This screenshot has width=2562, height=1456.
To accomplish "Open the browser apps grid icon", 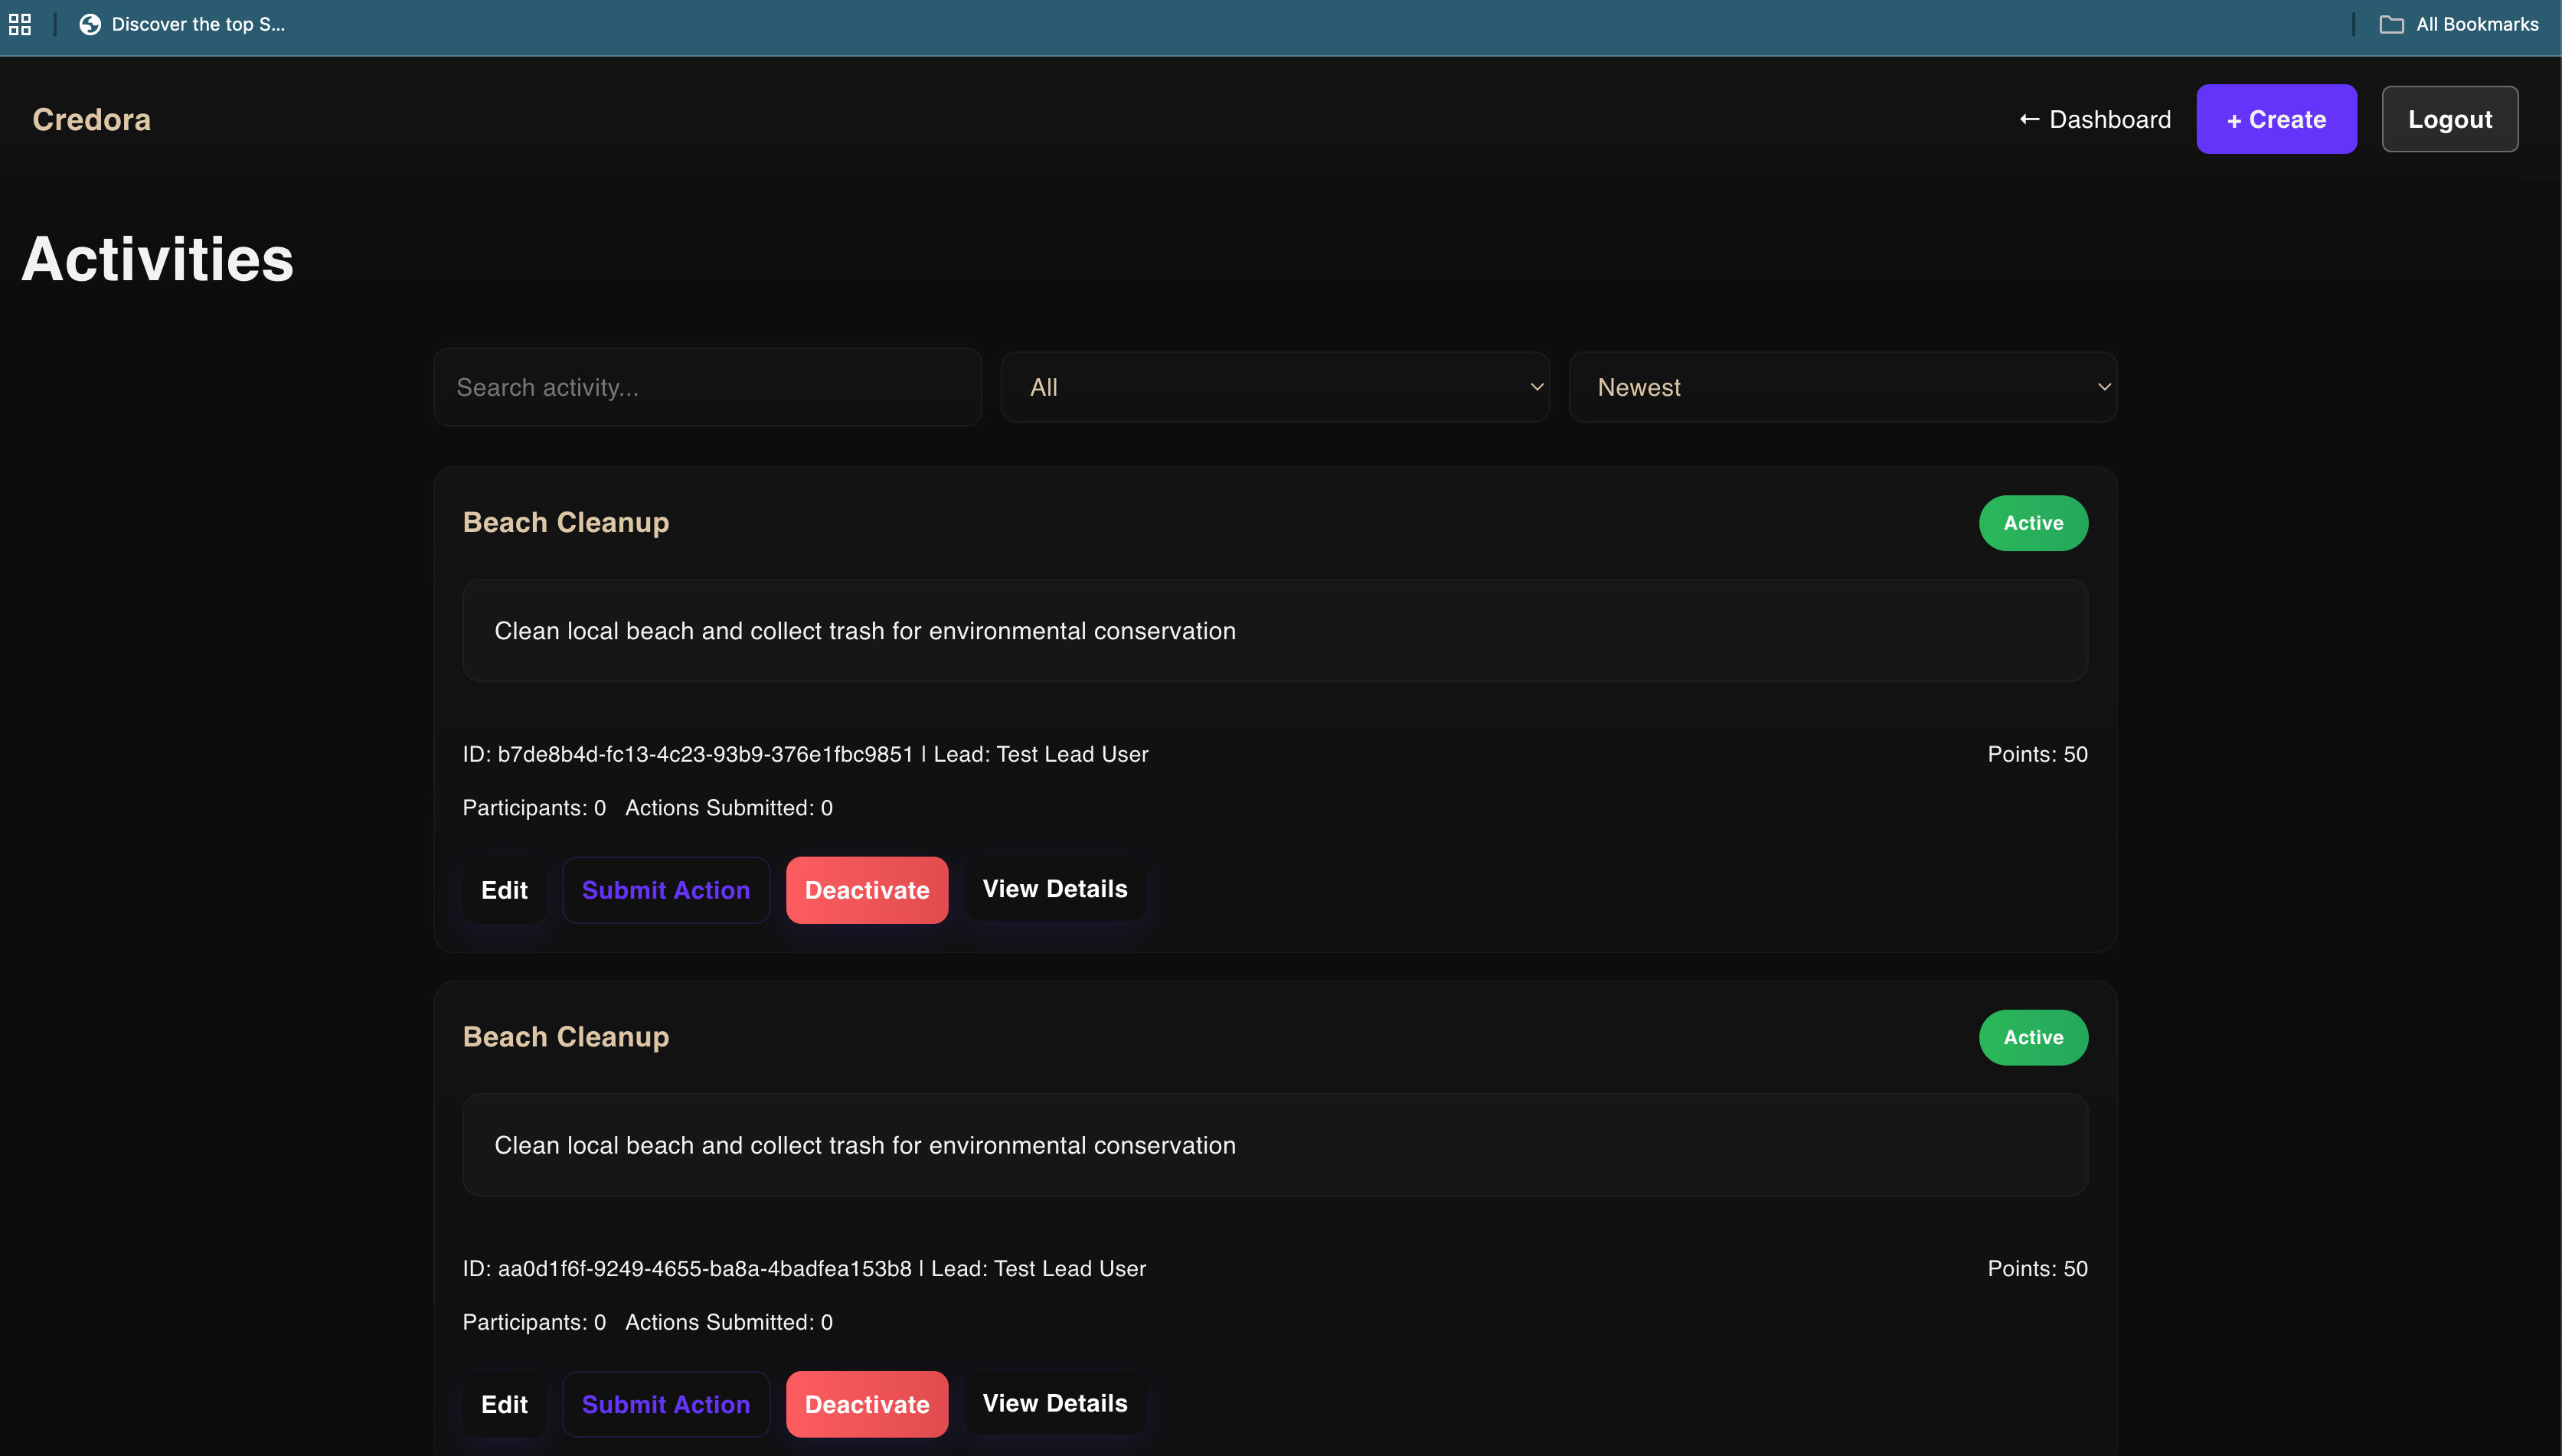I will click(x=20, y=24).
